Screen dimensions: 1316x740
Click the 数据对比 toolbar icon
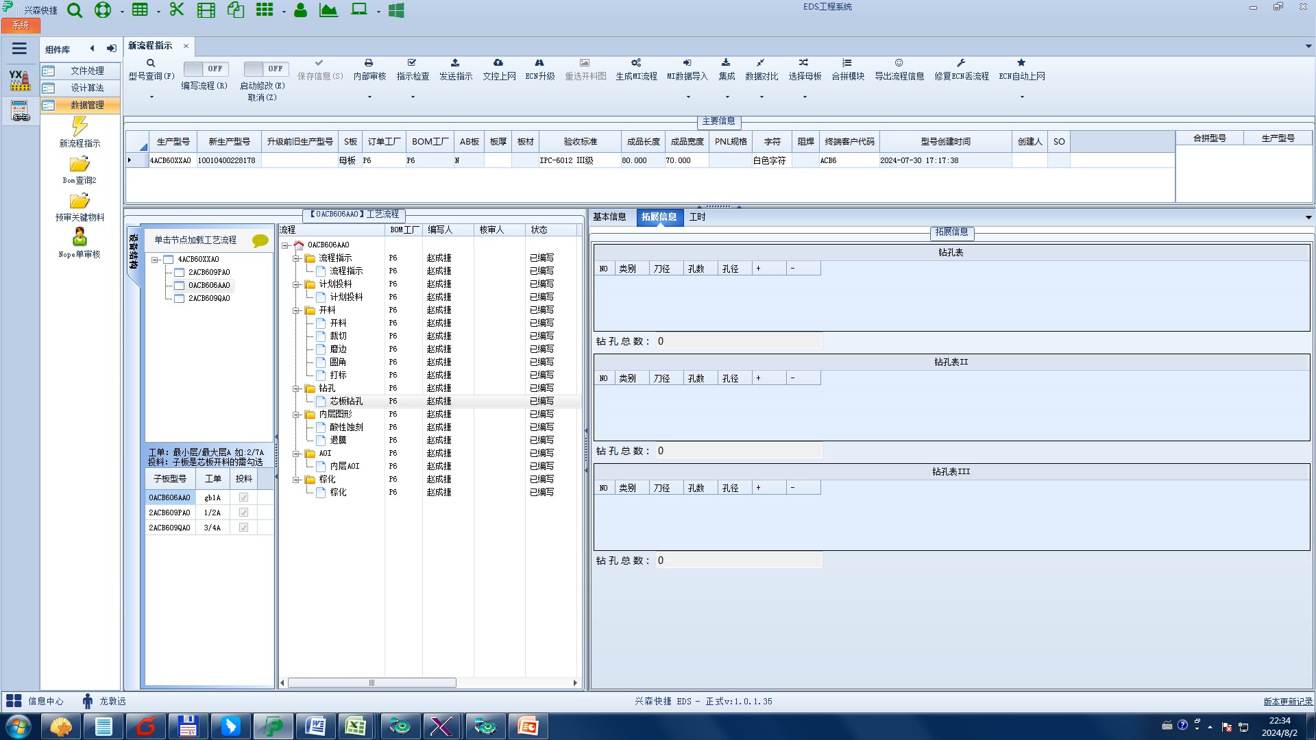tap(761, 63)
